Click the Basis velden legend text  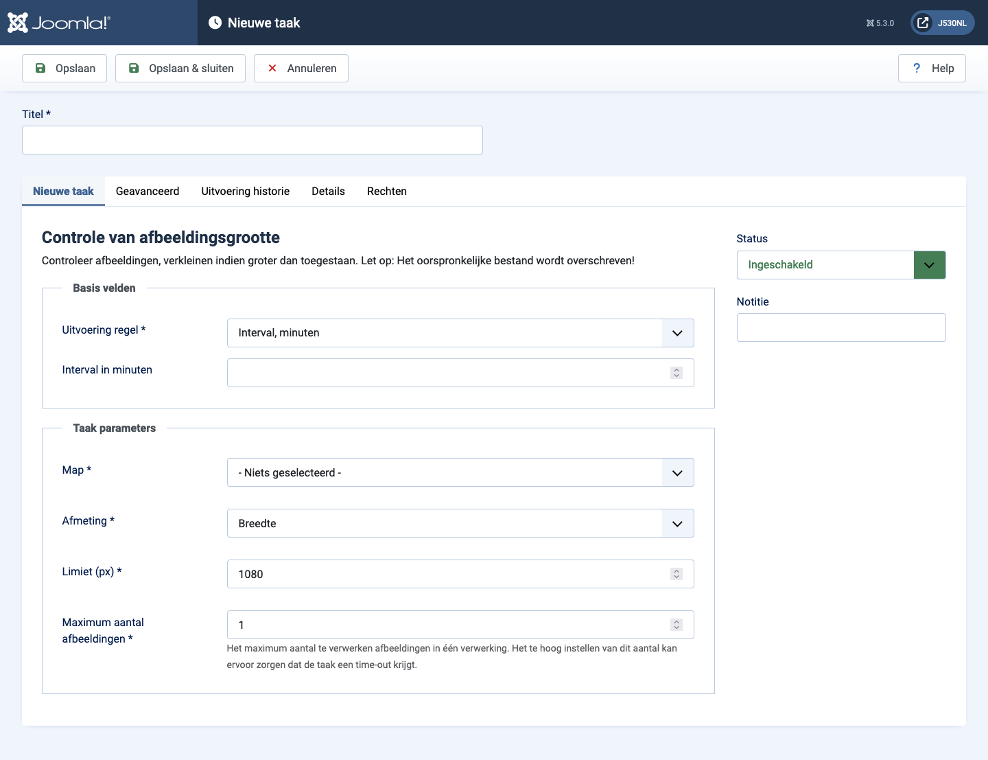(104, 288)
